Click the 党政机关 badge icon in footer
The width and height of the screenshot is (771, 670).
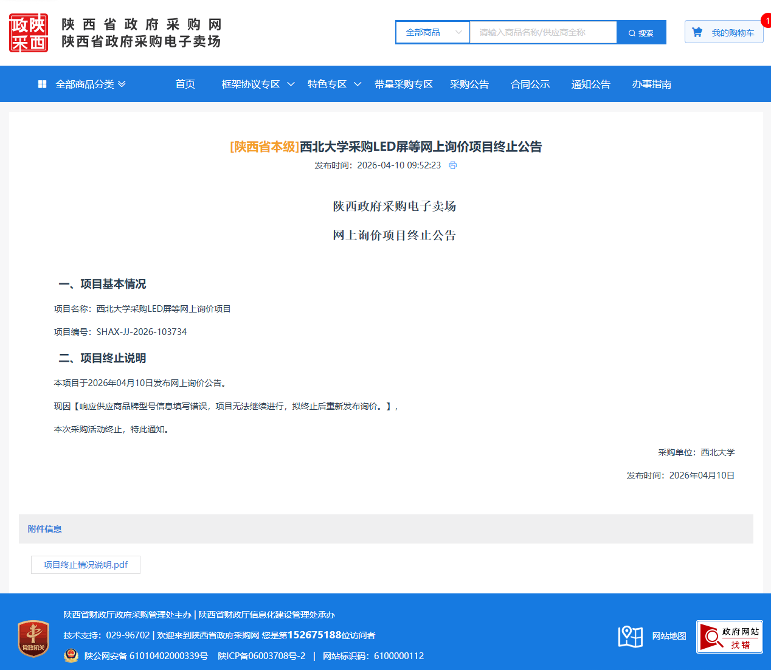pyautogui.click(x=33, y=638)
